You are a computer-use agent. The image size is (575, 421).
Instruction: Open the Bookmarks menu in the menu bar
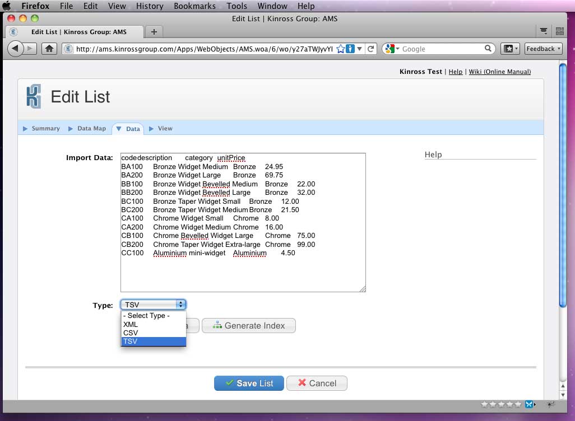click(x=194, y=6)
